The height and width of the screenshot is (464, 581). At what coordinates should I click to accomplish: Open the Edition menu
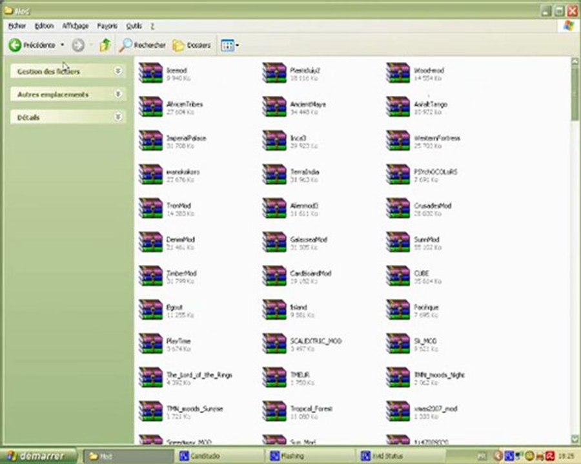pos(44,26)
